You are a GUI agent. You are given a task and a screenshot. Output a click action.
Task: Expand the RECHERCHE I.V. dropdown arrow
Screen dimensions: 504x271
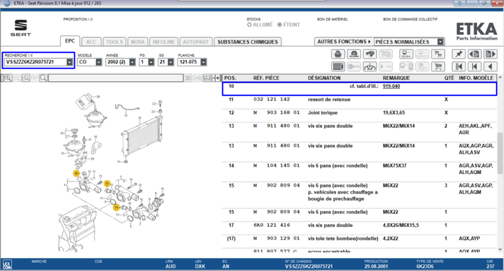(70, 62)
